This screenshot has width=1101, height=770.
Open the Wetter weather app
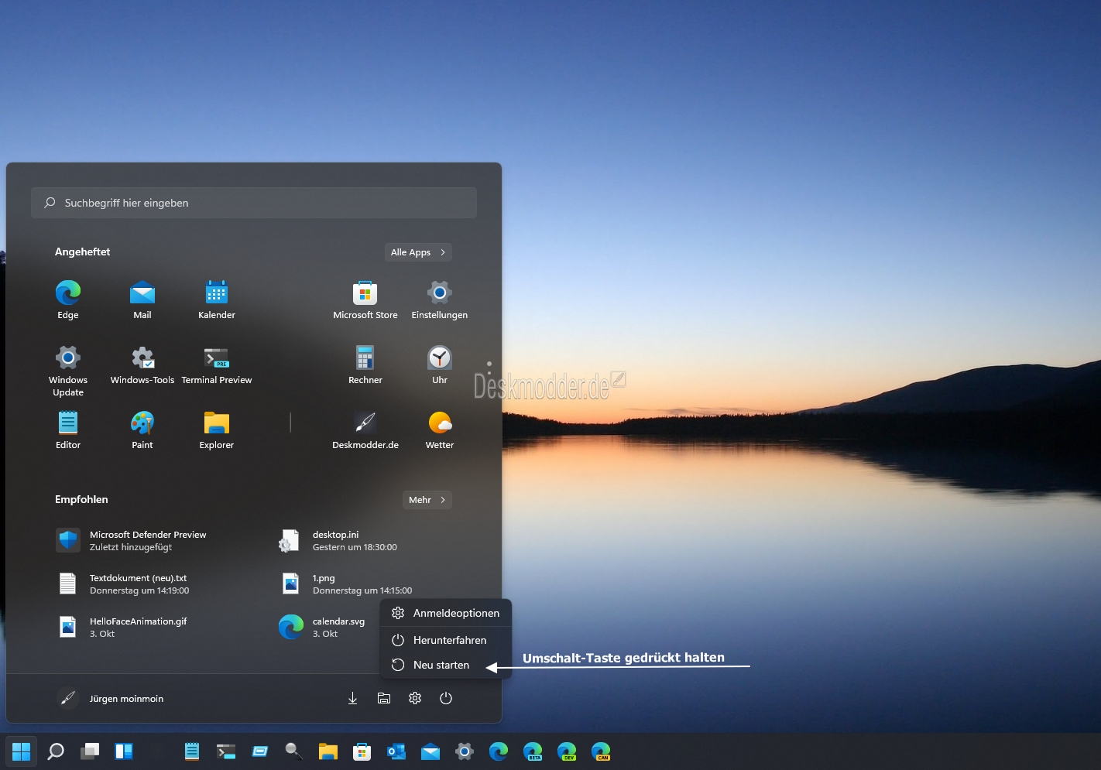(x=440, y=429)
